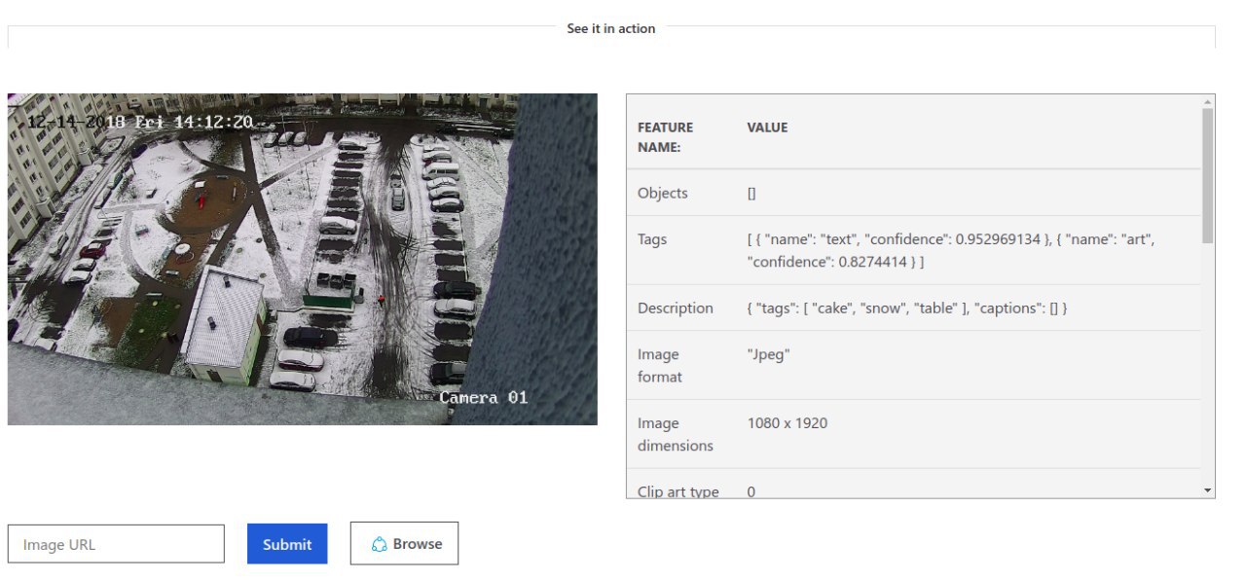
Task: Click the scrollbar down arrow in results panel
Action: point(1208,490)
